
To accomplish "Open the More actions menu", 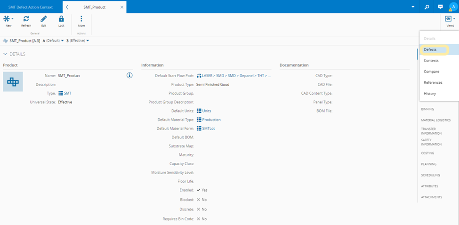I will [x=81, y=19].
